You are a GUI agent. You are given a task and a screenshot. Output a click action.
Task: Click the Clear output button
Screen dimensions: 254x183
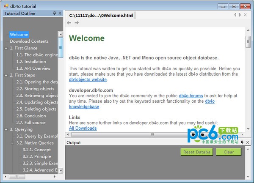[x=229, y=152]
